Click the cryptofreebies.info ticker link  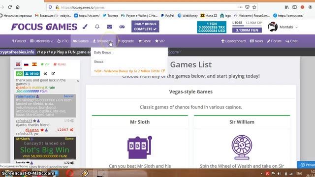[x=18, y=52]
